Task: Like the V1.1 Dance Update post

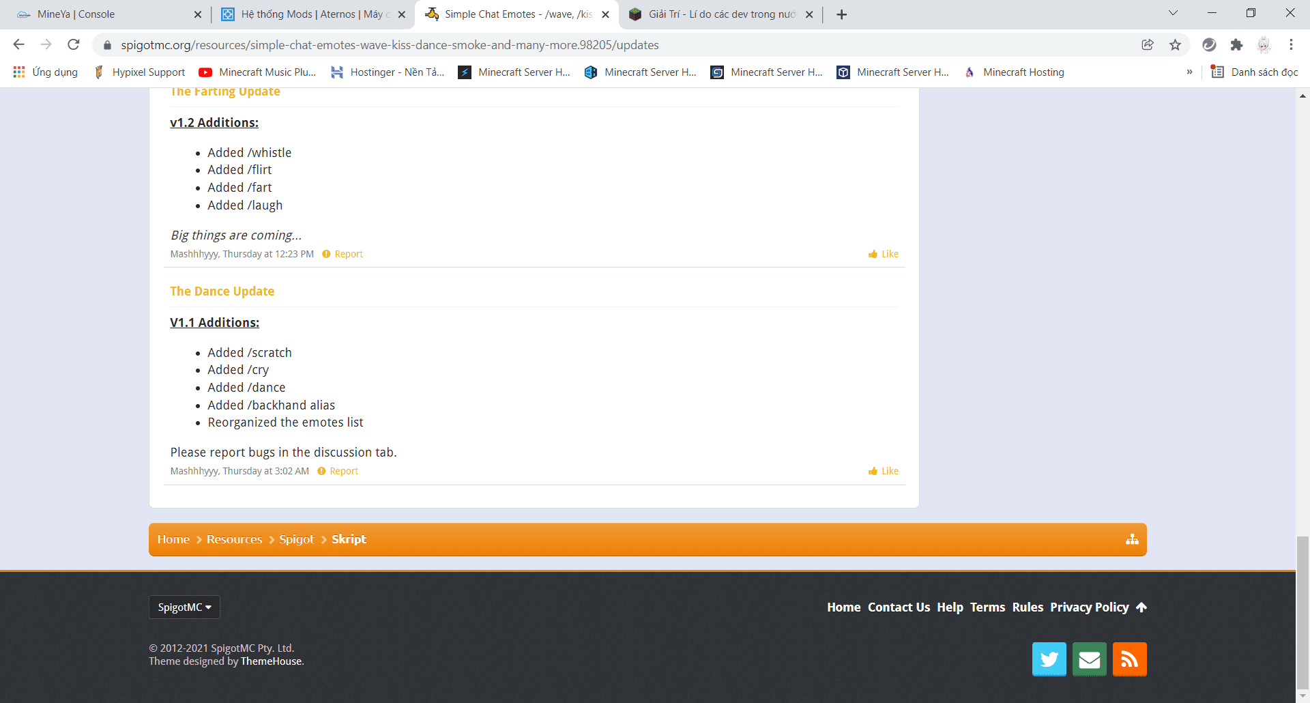Action: click(884, 471)
